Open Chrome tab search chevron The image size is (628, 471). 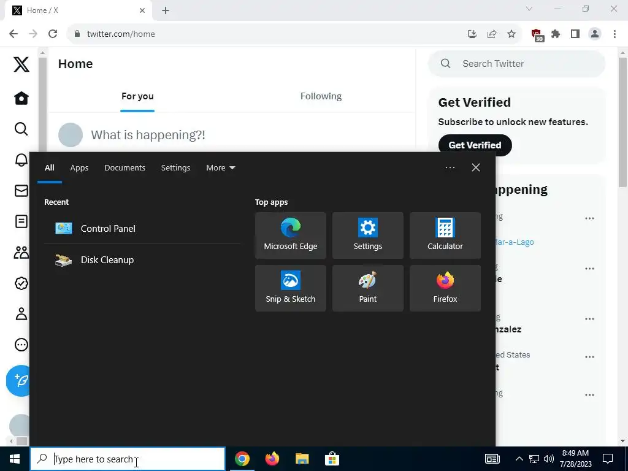[x=529, y=9]
